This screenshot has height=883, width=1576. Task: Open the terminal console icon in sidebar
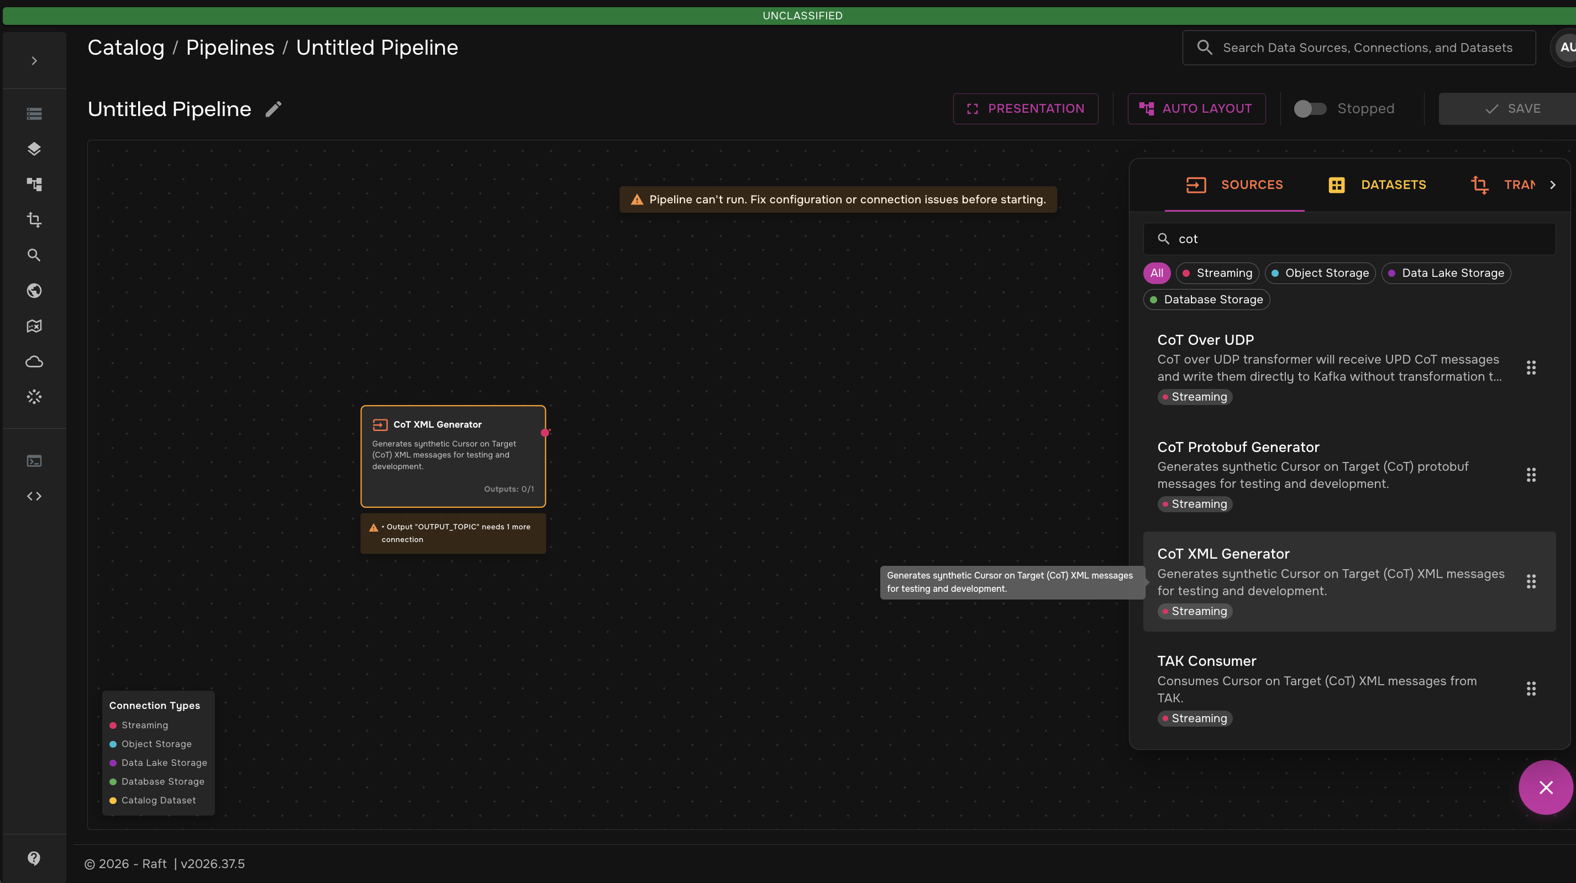(x=34, y=461)
